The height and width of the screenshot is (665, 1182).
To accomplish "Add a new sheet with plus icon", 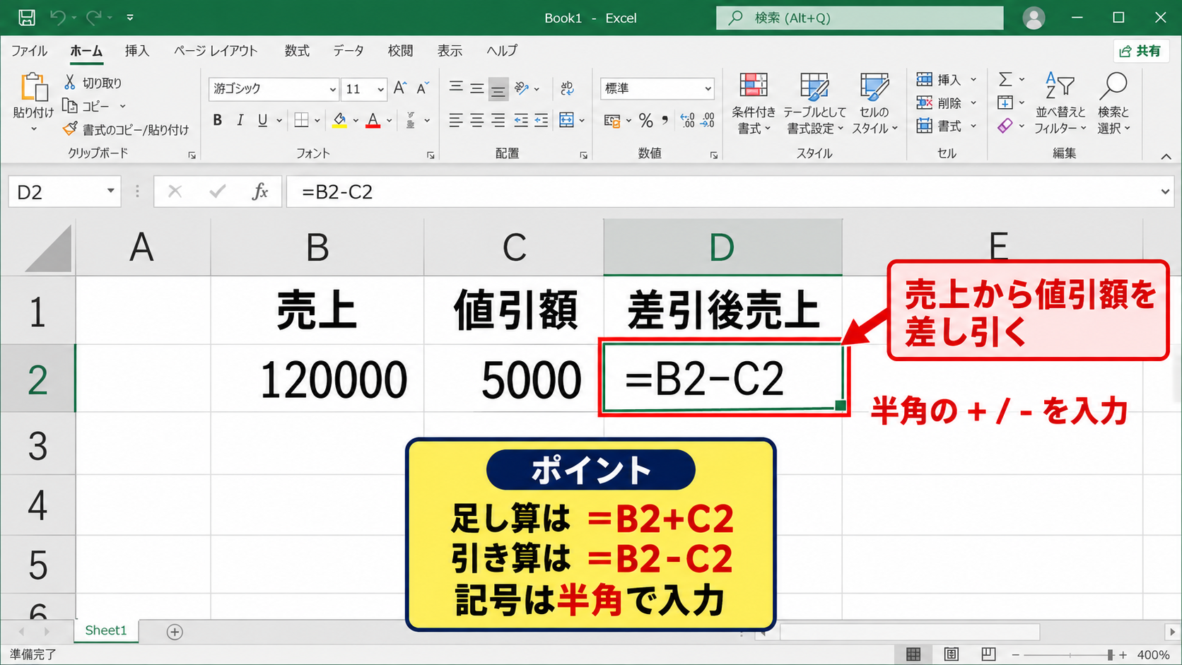I will click(x=175, y=632).
